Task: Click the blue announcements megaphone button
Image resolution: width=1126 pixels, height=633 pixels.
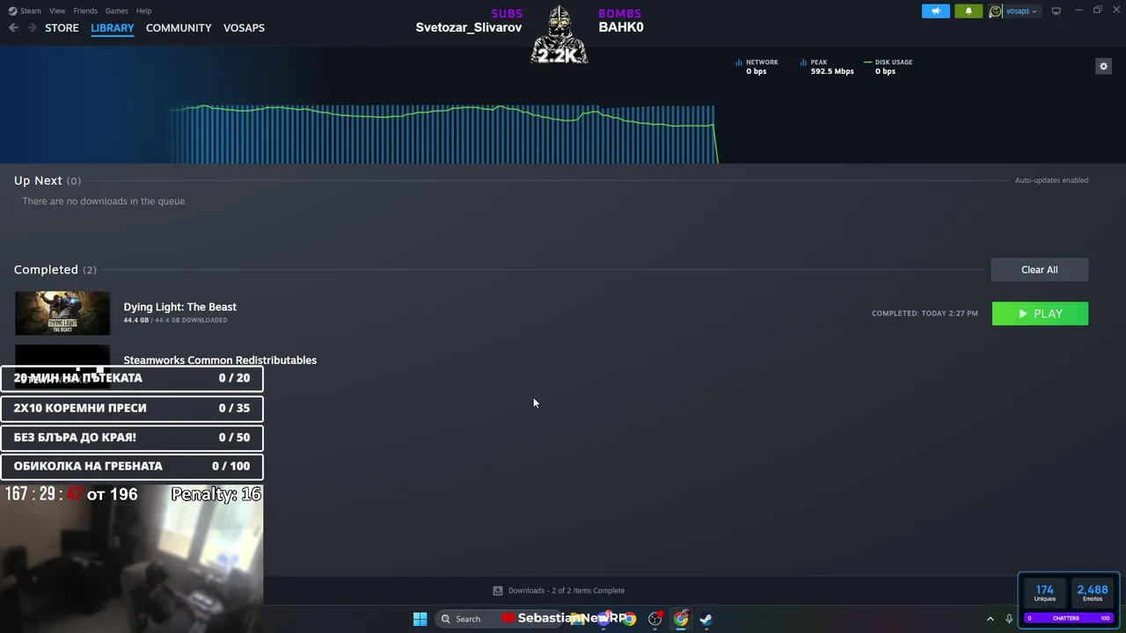Action: 936,11
